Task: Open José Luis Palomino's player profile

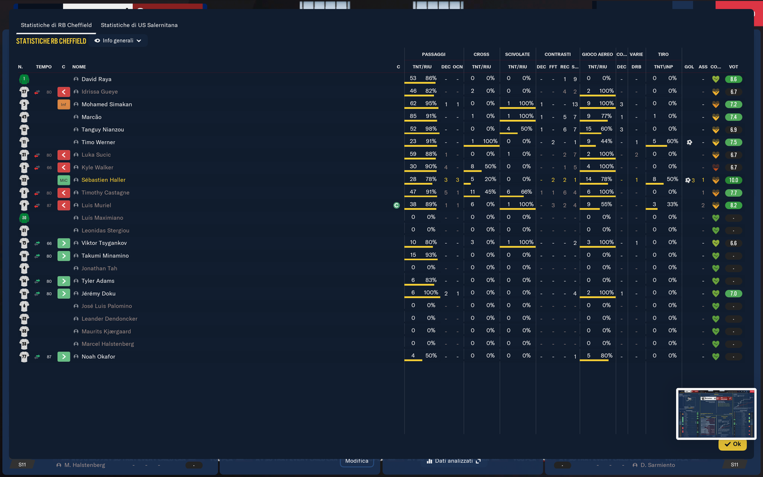Action: click(107, 306)
